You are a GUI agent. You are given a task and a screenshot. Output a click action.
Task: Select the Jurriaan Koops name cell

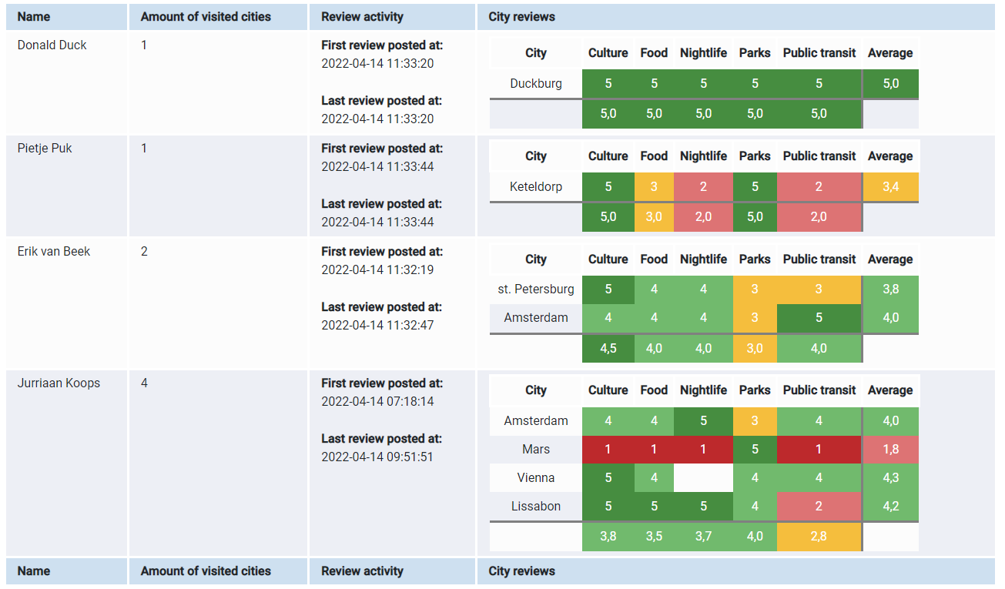67,463
